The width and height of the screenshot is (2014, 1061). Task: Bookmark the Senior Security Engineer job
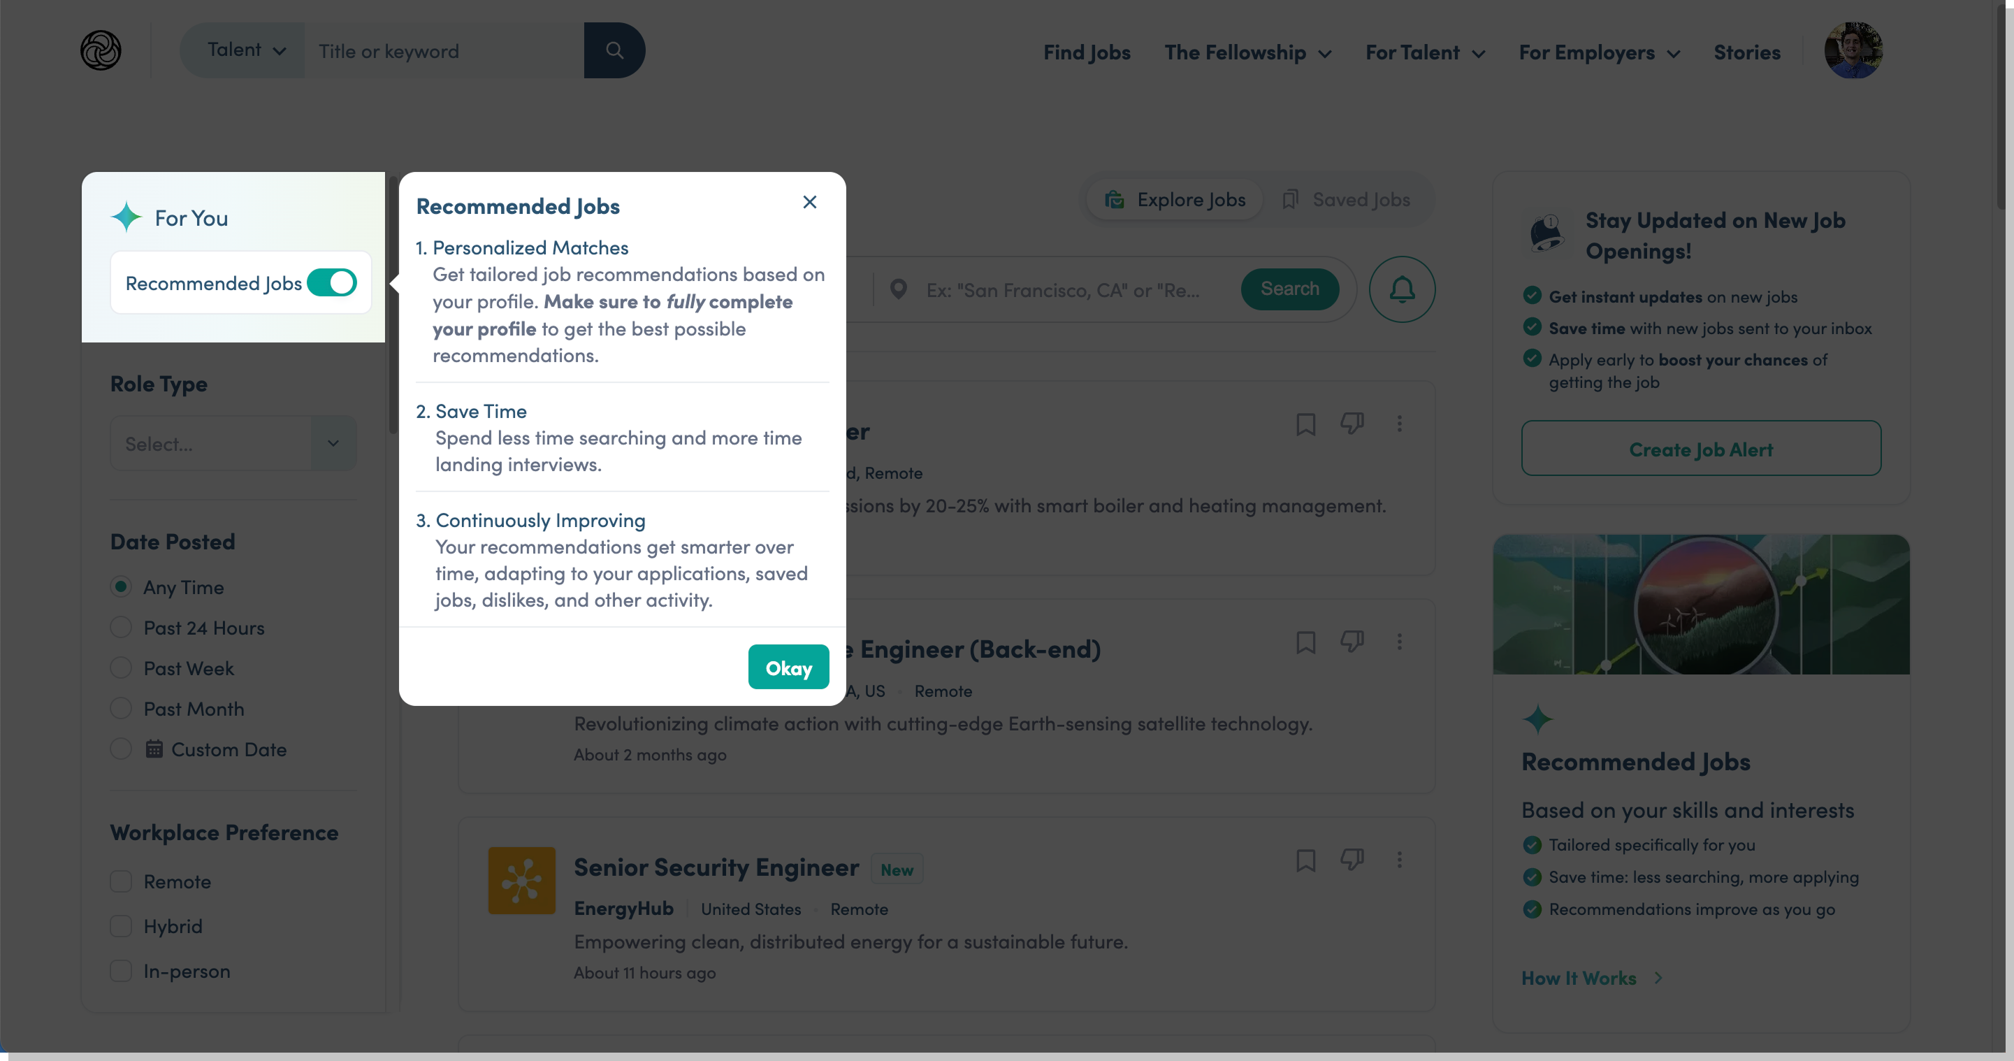1305,861
